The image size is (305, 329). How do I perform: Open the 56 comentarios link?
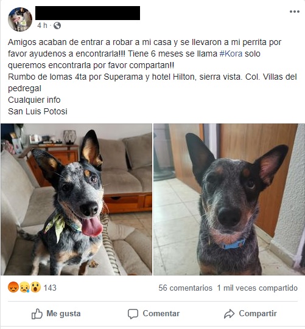pyautogui.click(x=185, y=288)
